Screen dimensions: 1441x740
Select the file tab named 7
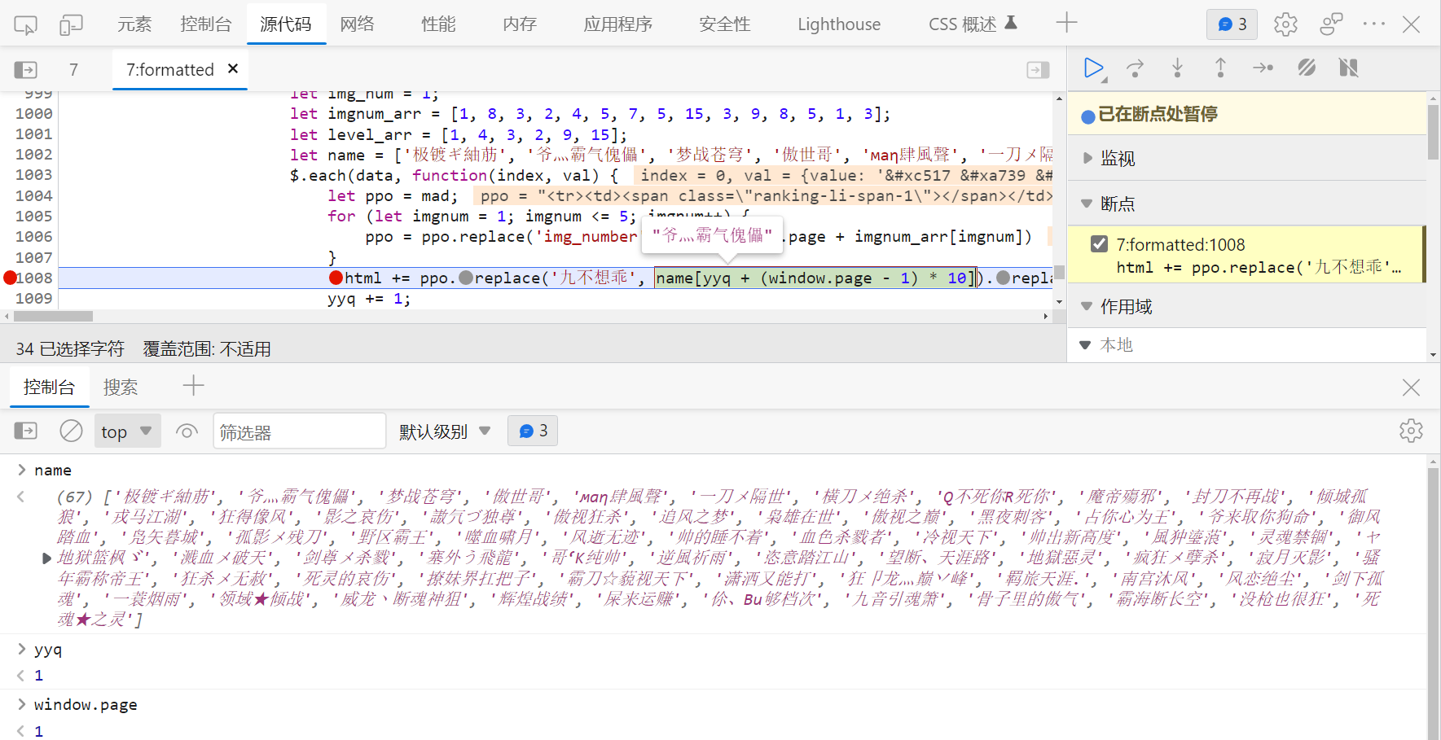pos(73,70)
